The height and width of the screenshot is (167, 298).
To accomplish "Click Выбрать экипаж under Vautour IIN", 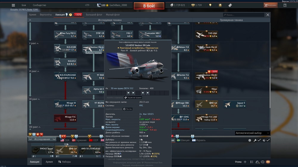I will click(x=94, y=53).
